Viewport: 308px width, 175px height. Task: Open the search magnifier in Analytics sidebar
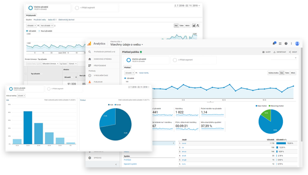[x=89, y=52]
